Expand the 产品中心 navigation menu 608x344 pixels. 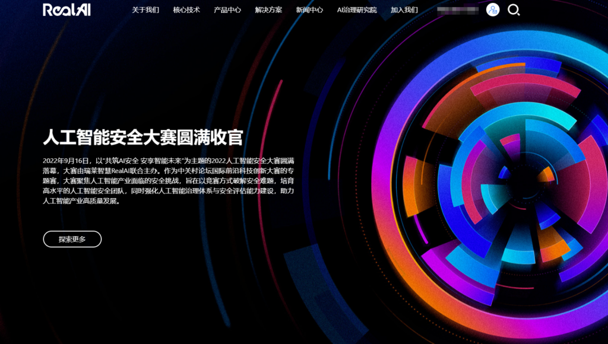click(227, 10)
